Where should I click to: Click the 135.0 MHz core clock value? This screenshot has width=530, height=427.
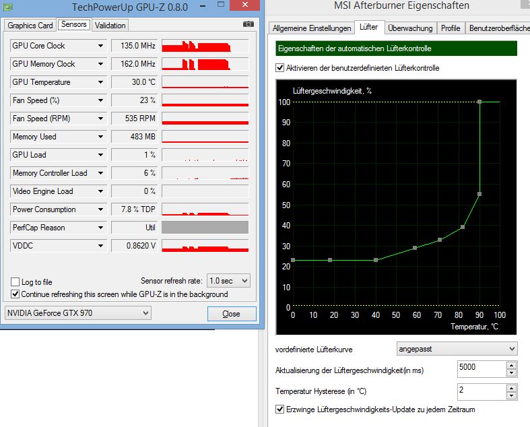tap(135, 46)
